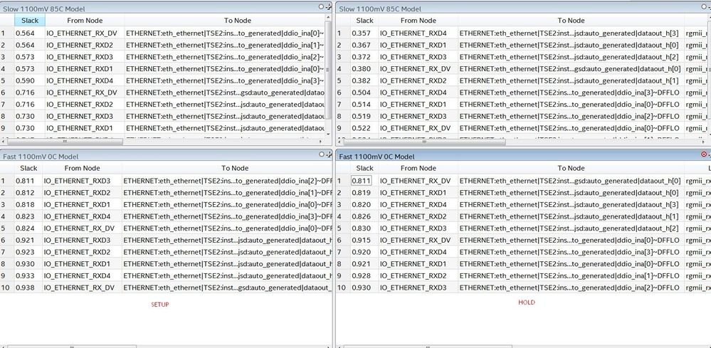Select the slack cell 0.826 in the Fast HOLD table
The width and height of the screenshot is (711, 348).
click(x=364, y=216)
